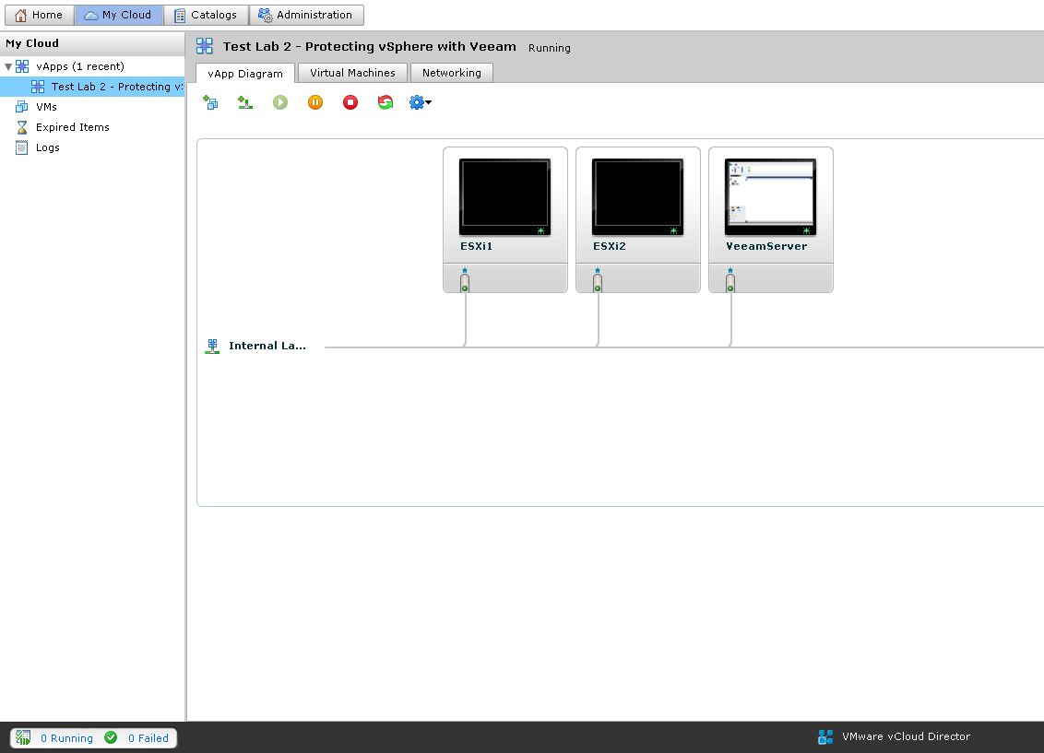
Task: Open Logs in the sidebar
Action: click(x=47, y=147)
